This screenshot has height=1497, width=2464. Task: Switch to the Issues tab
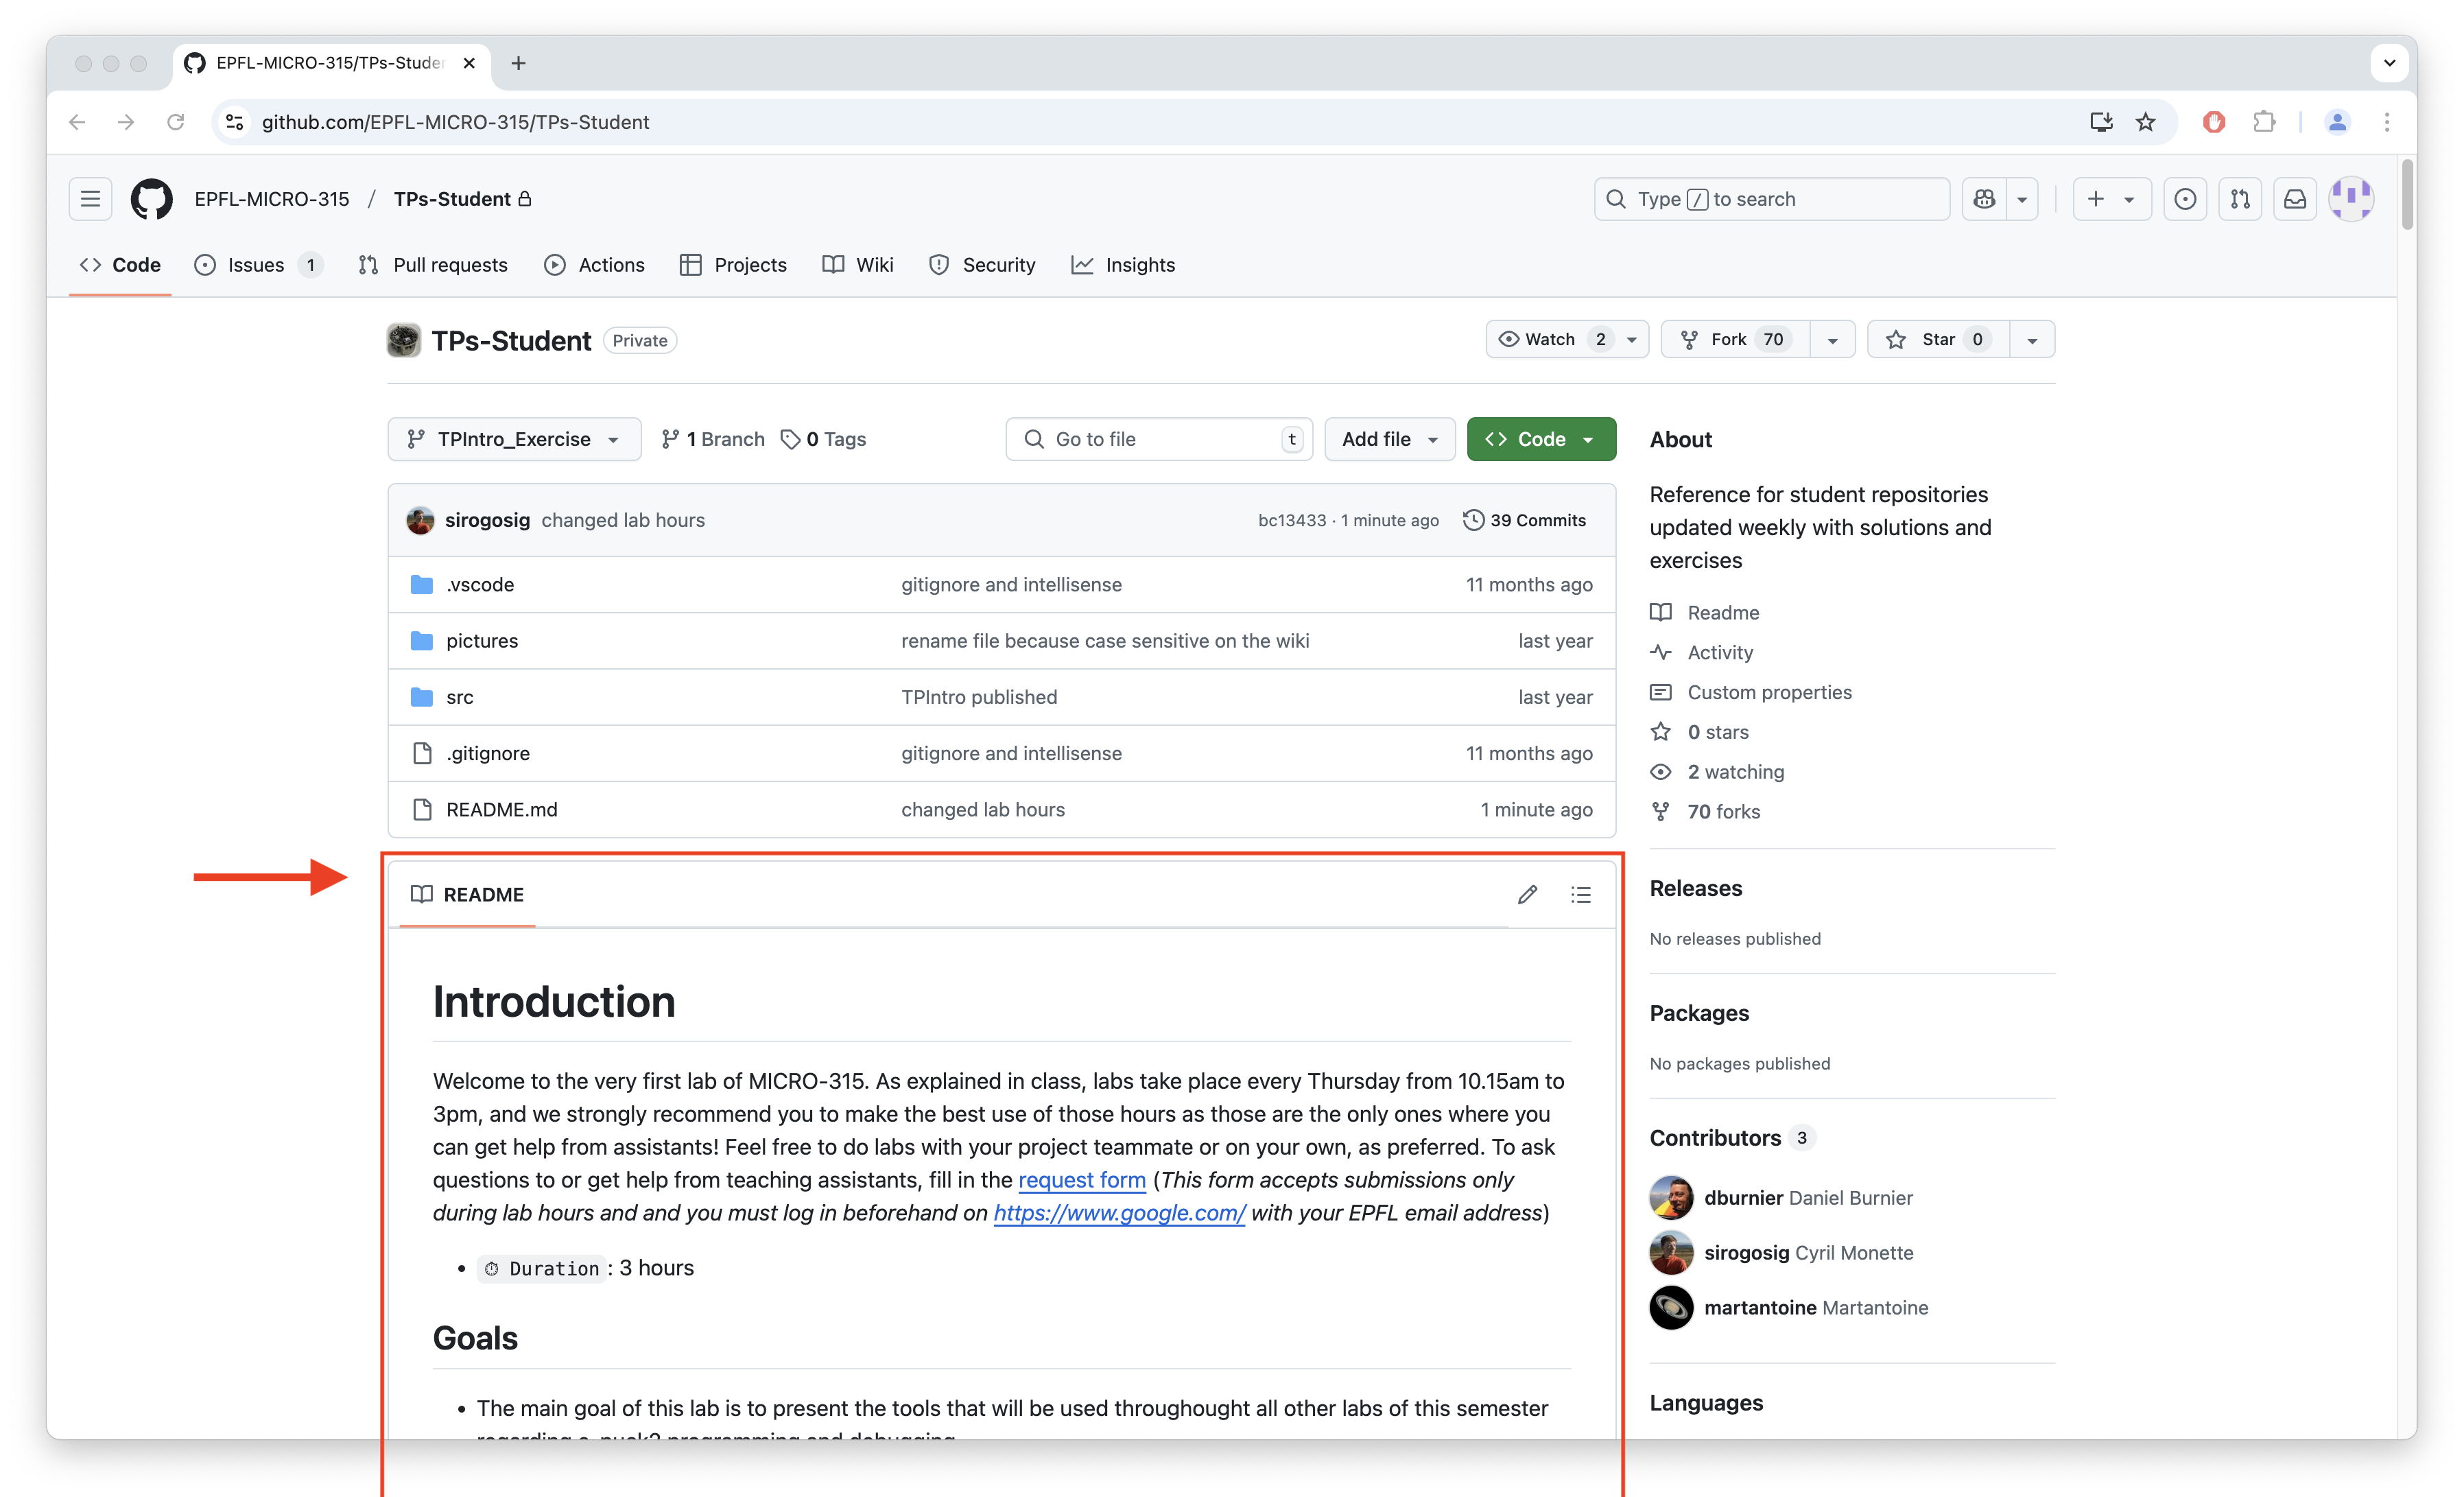coord(256,265)
